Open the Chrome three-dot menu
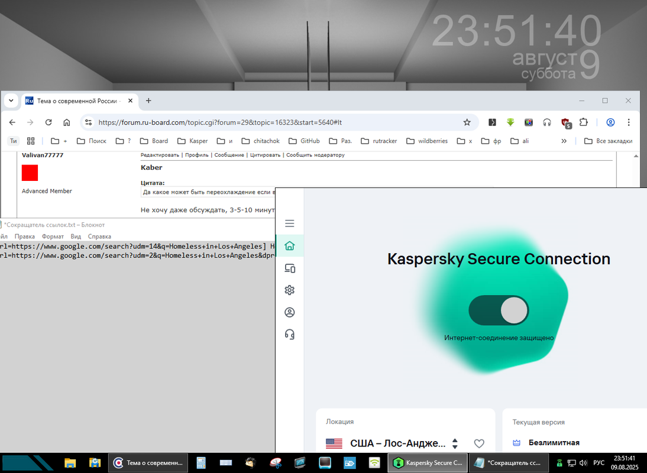 629,122
